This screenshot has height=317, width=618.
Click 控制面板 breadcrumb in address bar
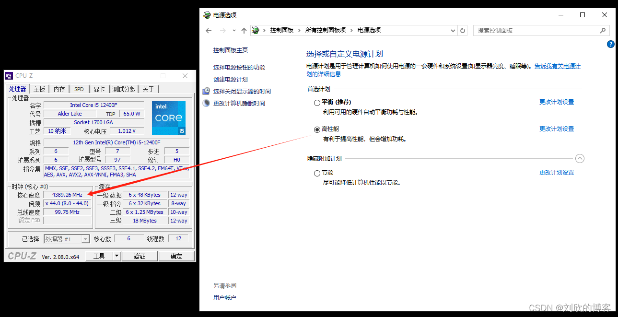282,30
